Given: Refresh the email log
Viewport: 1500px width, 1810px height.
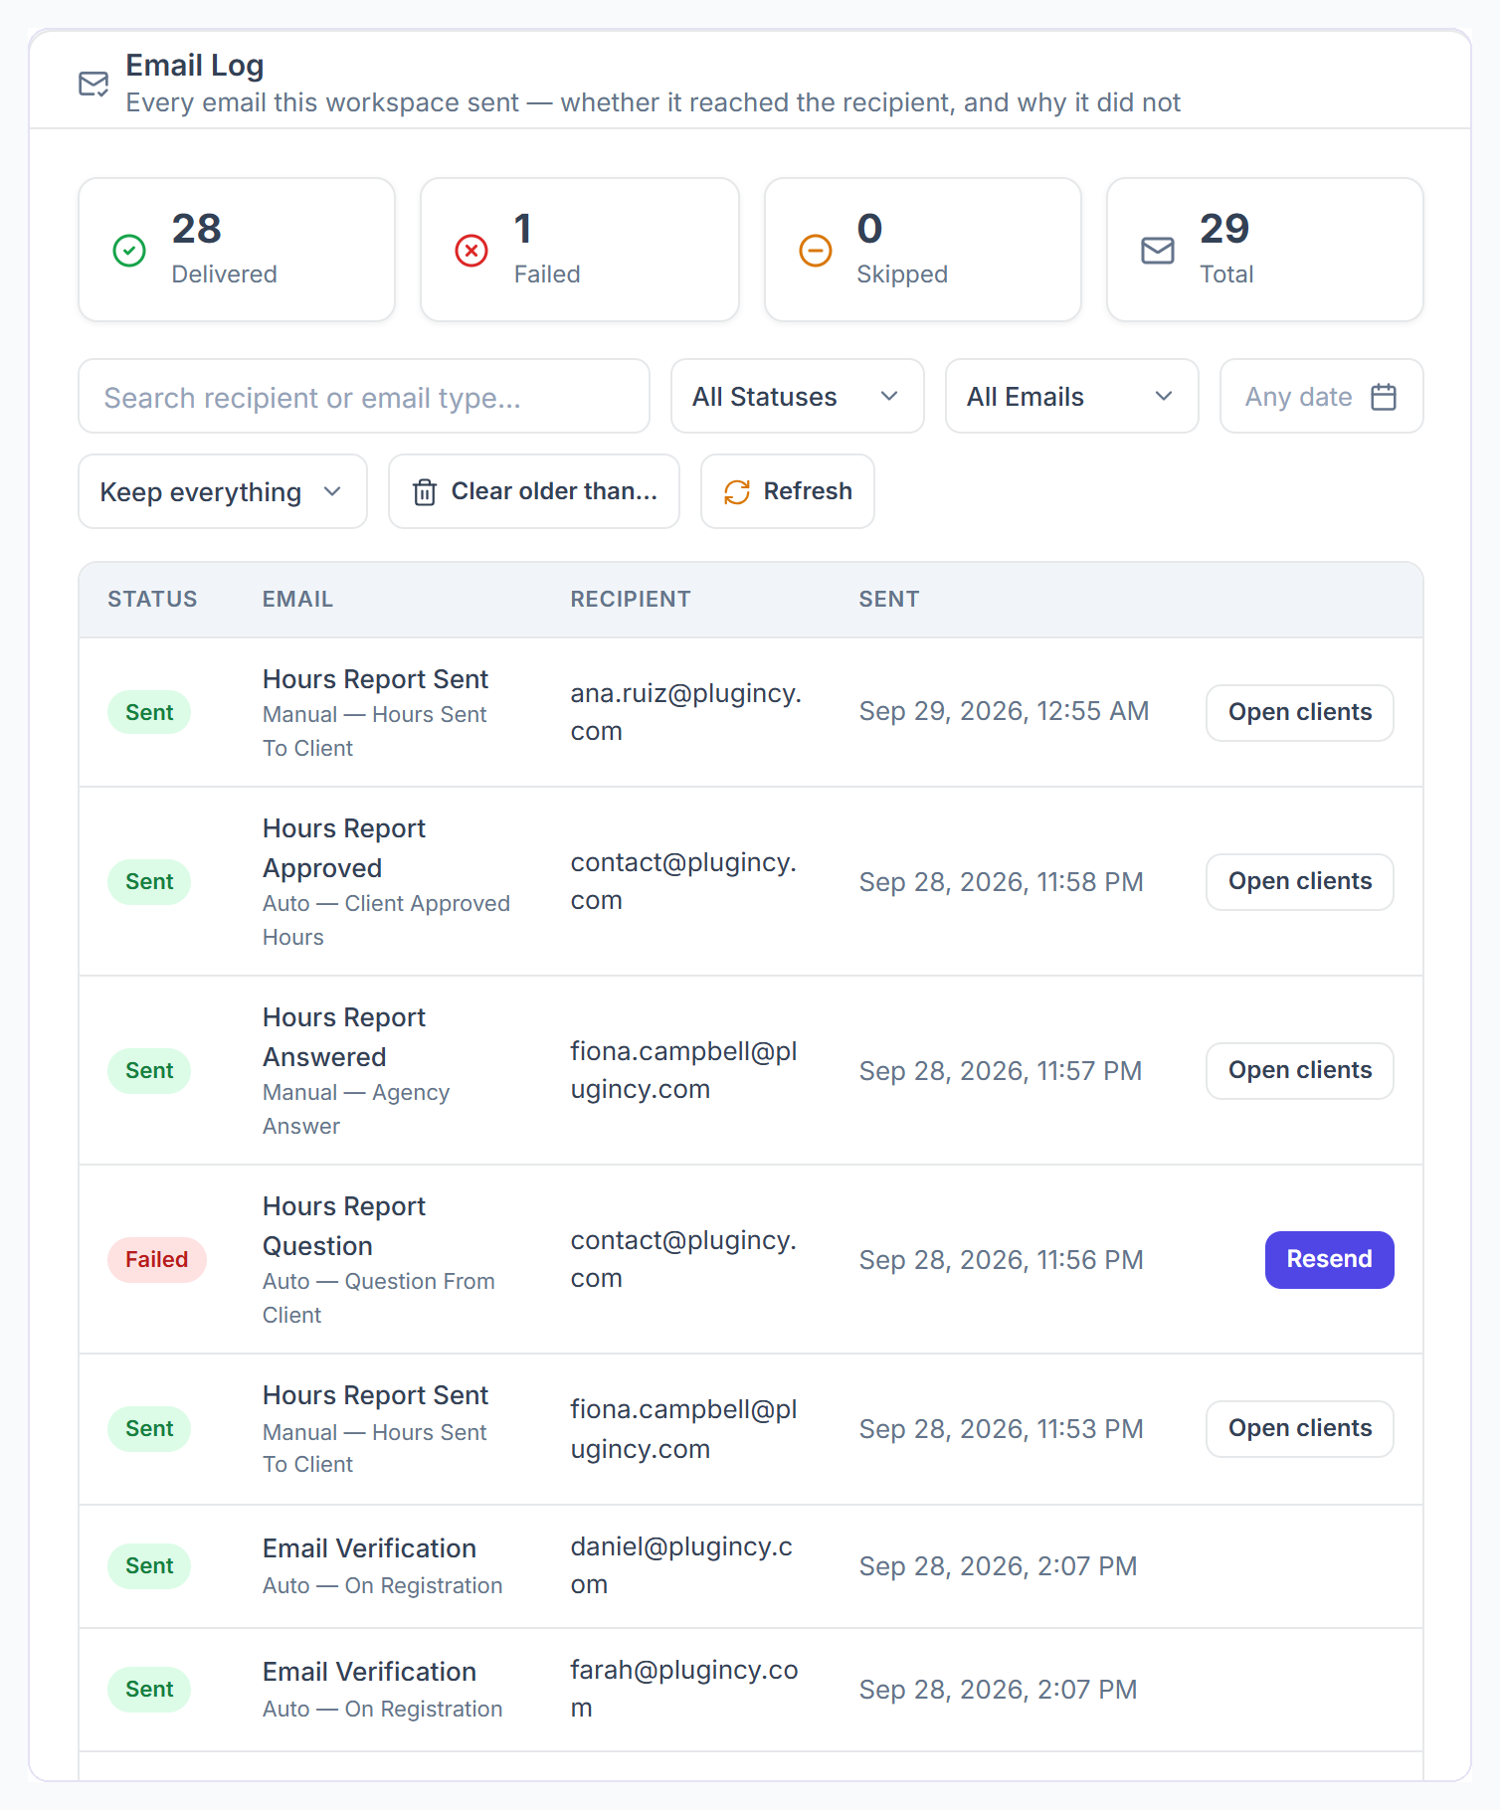Looking at the screenshot, I should tap(788, 491).
